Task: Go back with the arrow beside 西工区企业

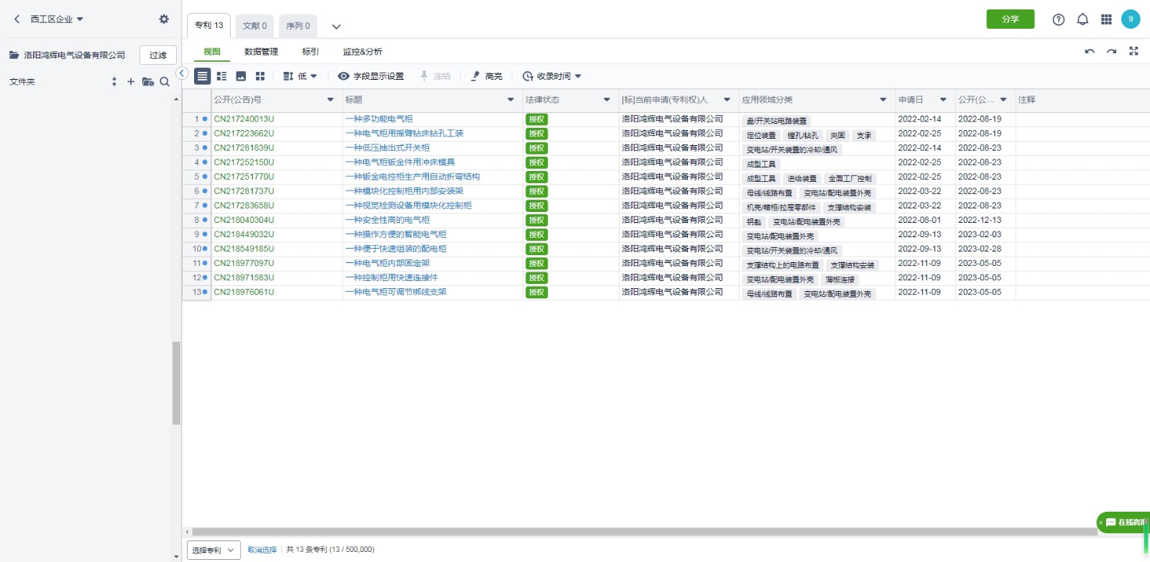Action: [17, 19]
